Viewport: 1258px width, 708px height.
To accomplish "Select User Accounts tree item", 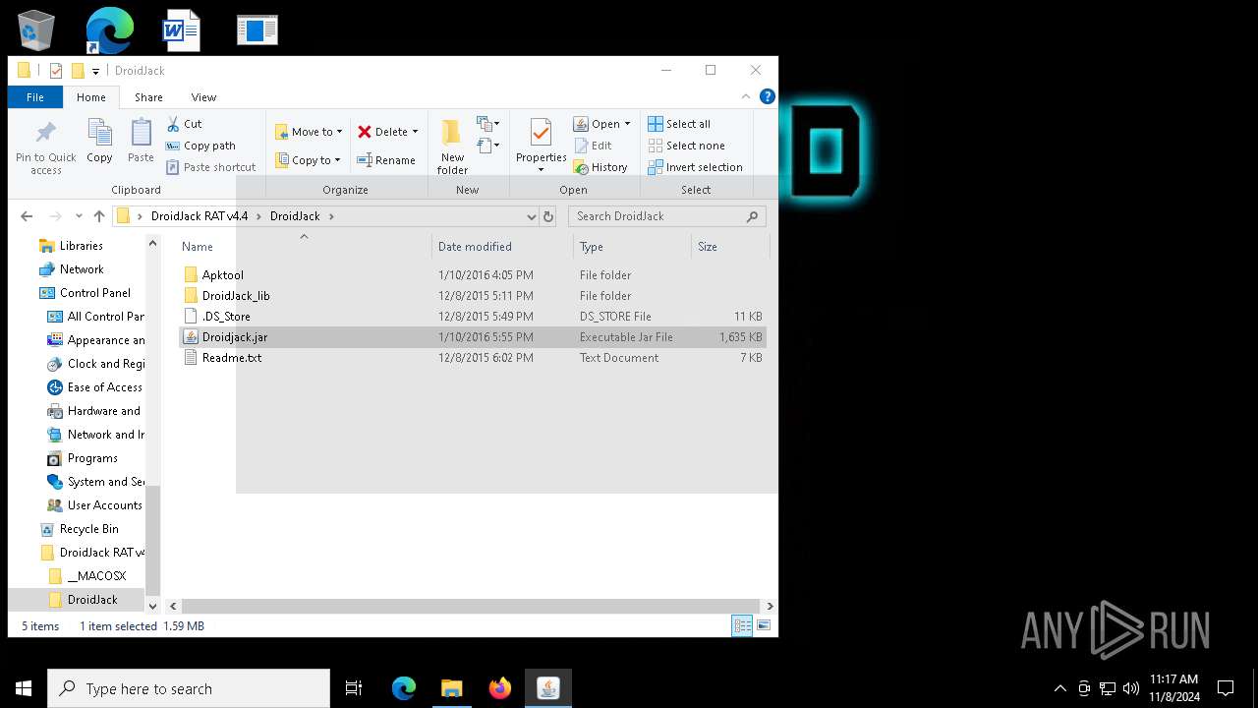I will pos(104,505).
